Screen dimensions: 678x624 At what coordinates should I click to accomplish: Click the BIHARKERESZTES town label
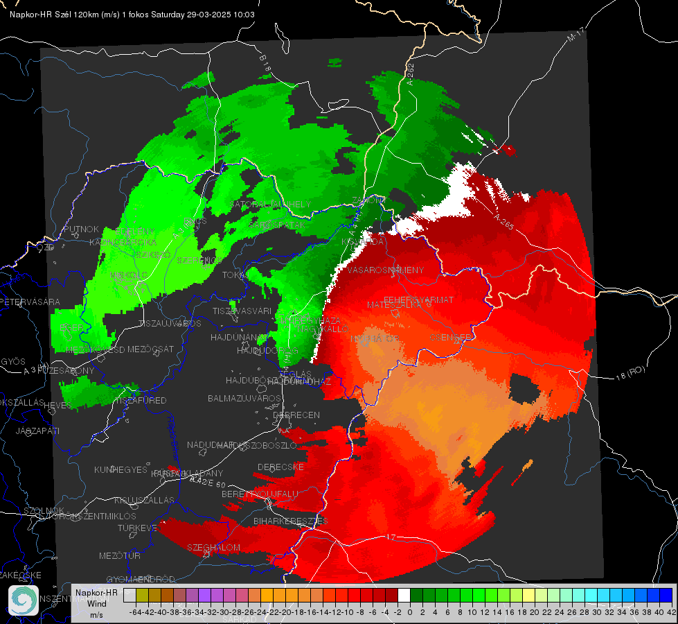click(291, 521)
